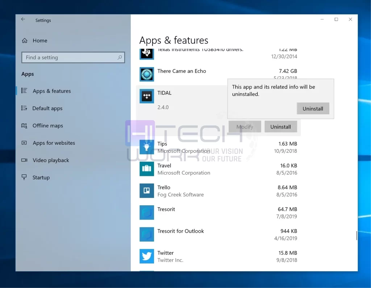Click the grayed Modify button
Viewport: 371px width, 288px height.
(x=245, y=127)
